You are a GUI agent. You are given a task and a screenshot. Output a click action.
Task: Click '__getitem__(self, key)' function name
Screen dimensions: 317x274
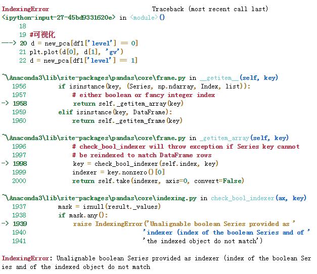[x=239, y=78]
